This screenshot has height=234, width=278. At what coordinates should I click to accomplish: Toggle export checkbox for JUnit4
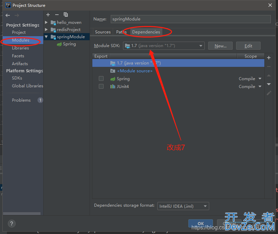click(101, 86)
